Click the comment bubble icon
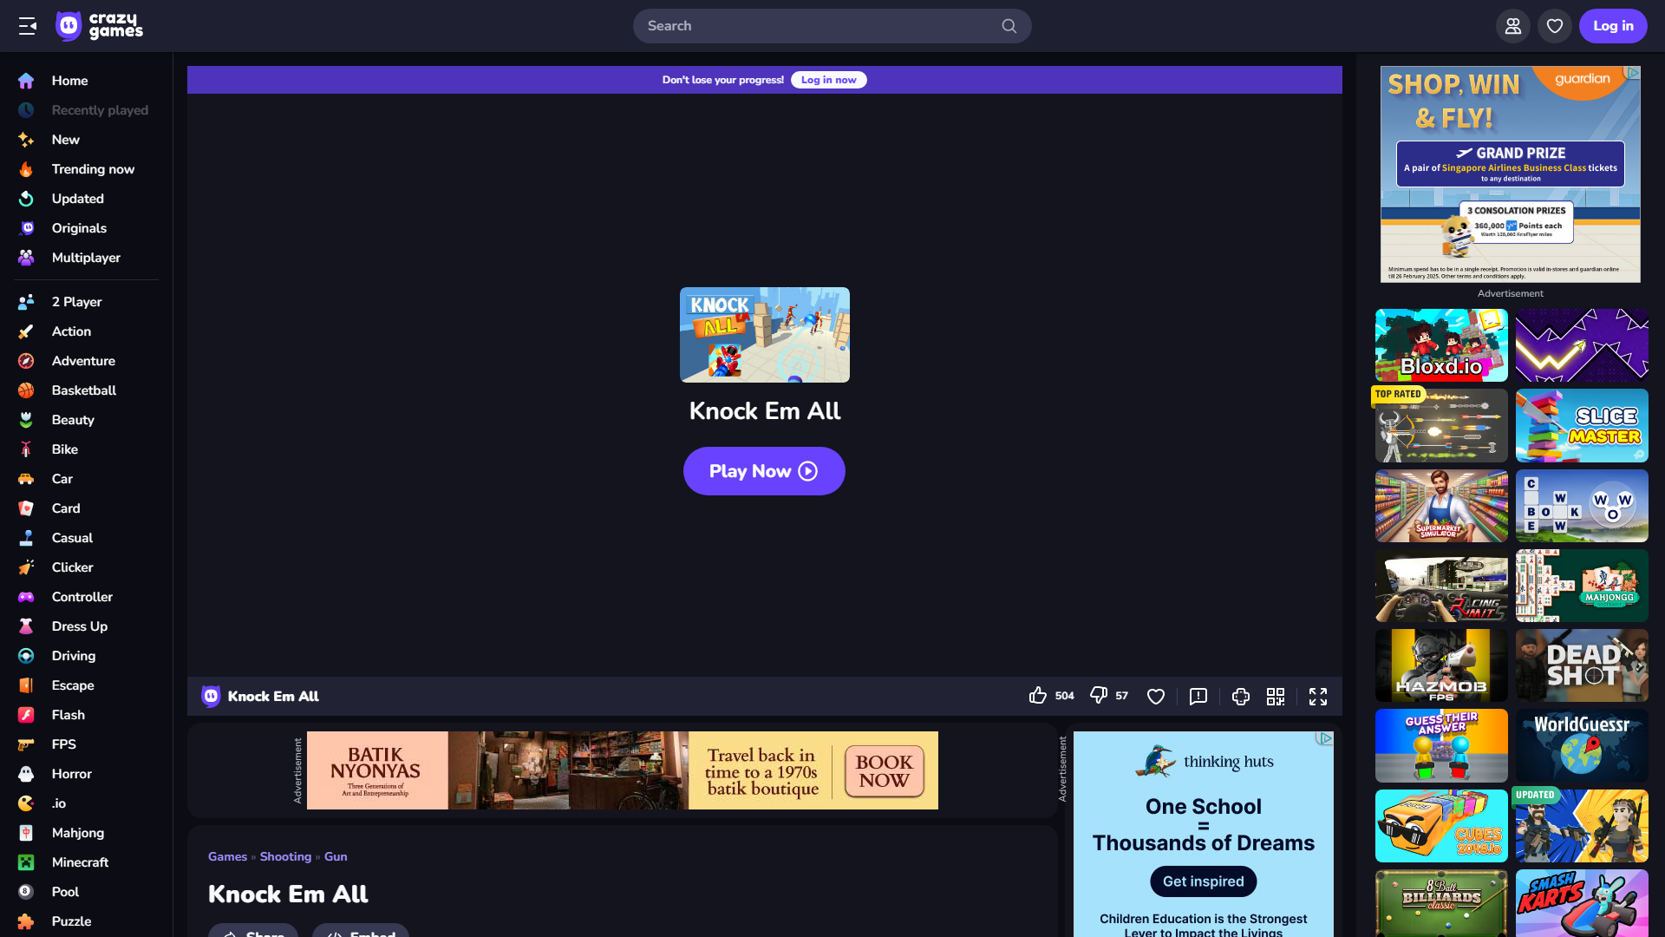Screen dimensions: 1665x937 point(1198,696)
